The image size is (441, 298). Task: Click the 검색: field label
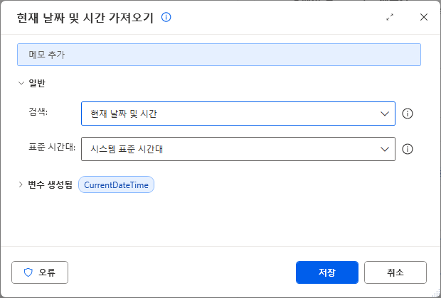(38, 112)
